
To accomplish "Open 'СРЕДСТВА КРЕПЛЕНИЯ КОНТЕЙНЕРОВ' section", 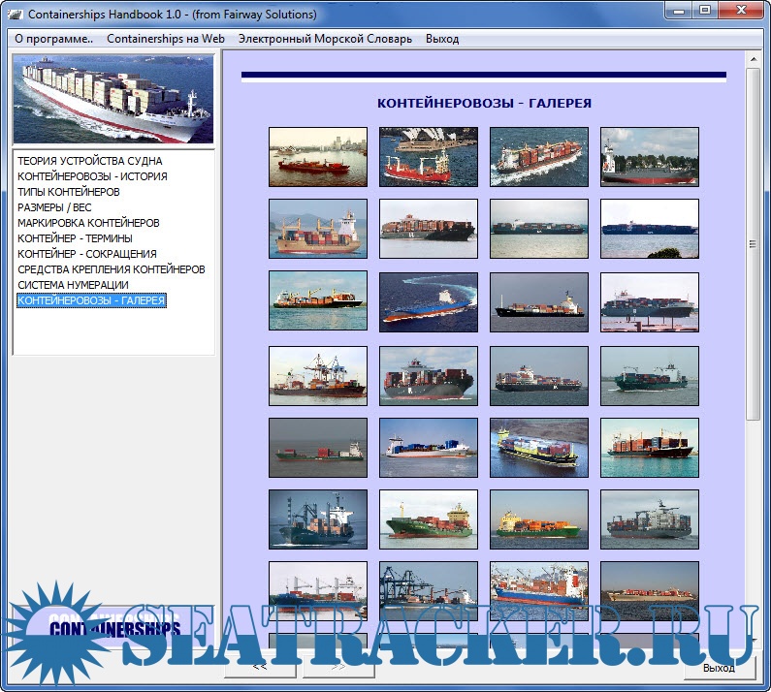I will [111, 269].
